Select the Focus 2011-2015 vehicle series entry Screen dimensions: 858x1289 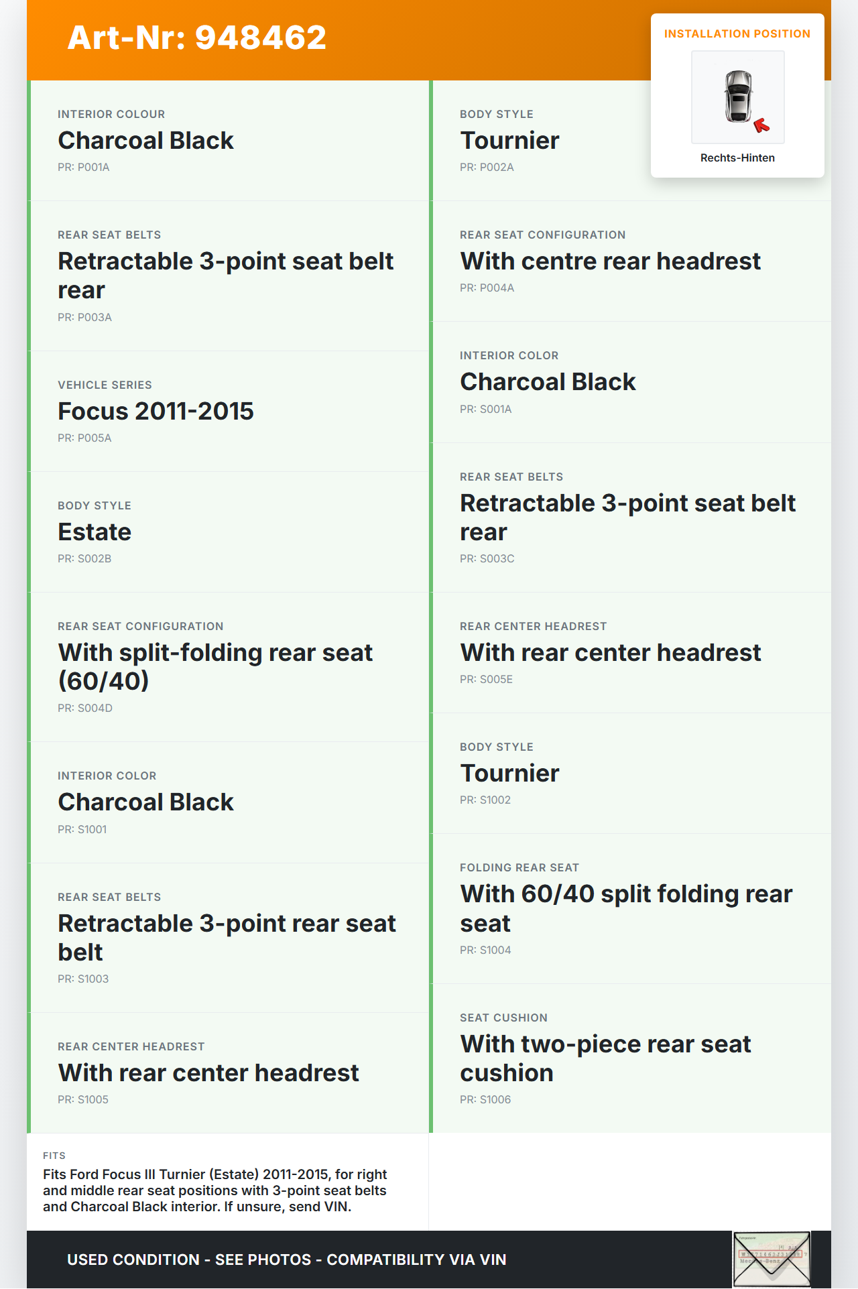pos(156,412)
